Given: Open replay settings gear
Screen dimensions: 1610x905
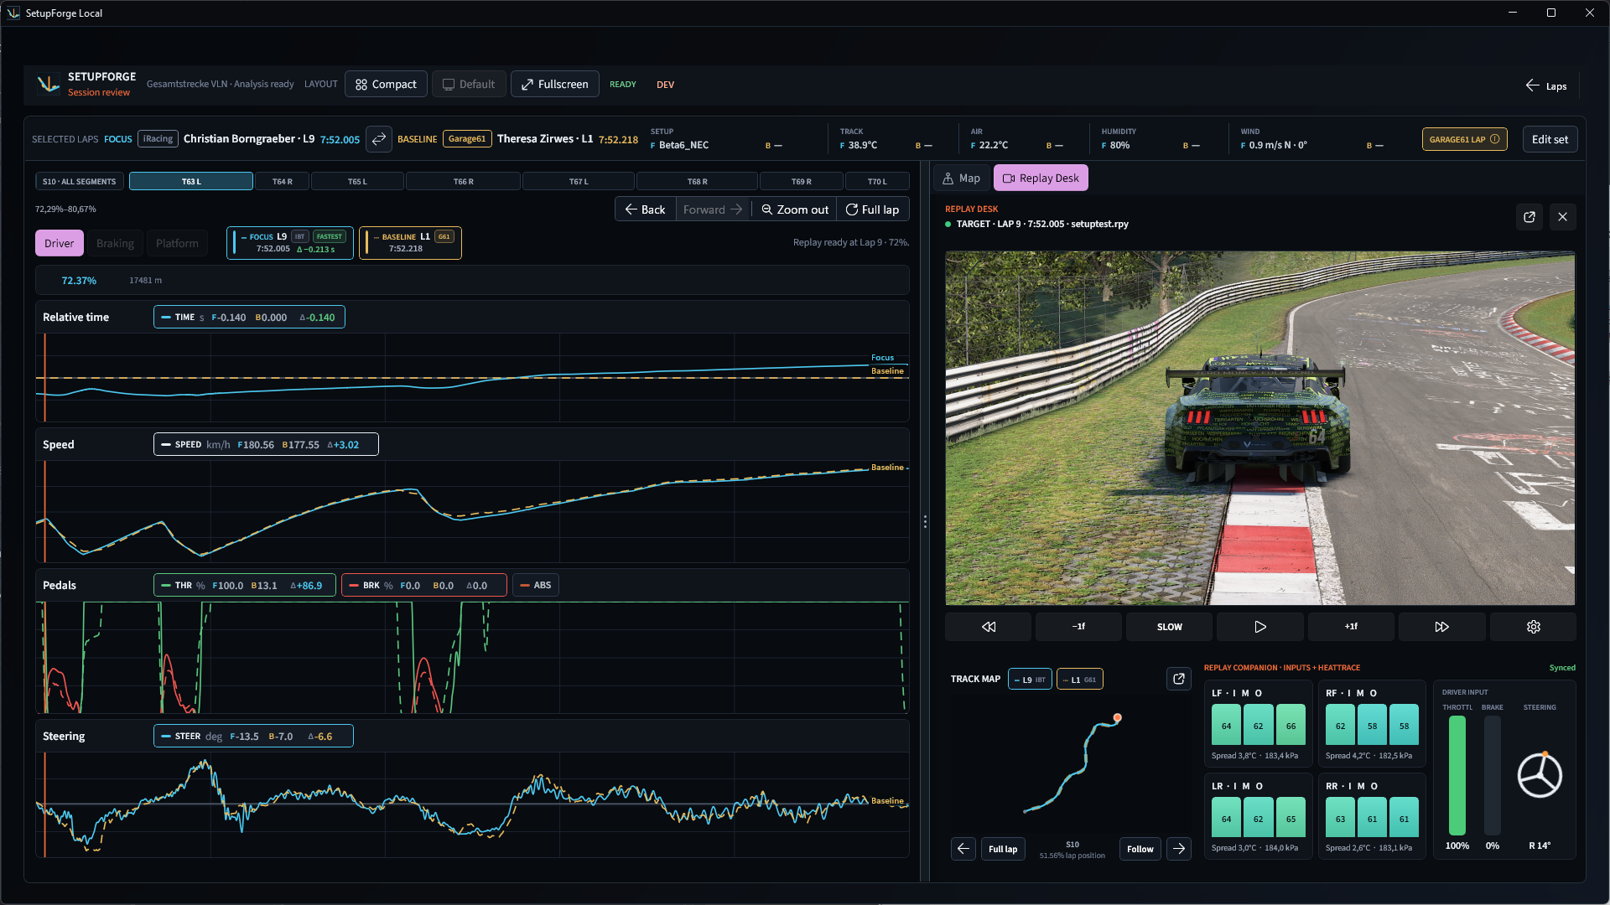Looking at the screenshot, I should click(x=1534, y=627).
